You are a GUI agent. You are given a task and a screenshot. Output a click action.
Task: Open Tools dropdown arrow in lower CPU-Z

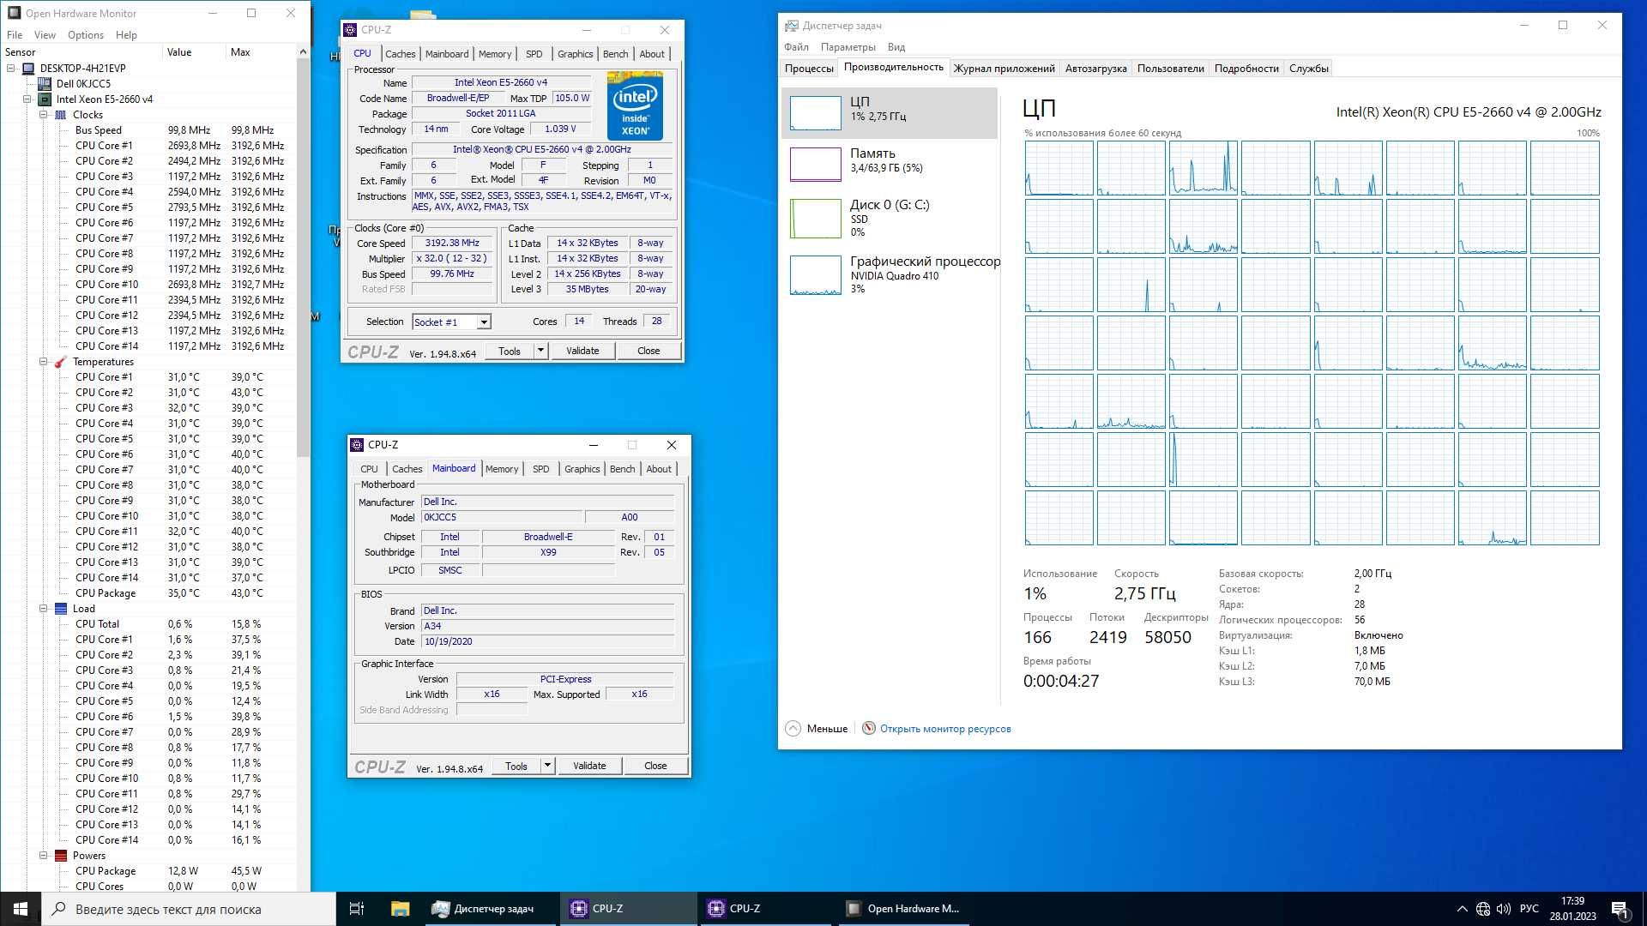point(547,766)
